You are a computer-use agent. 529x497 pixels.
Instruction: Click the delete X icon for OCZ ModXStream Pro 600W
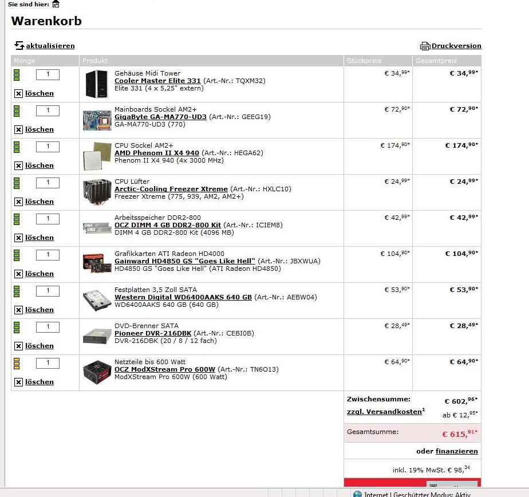pos(18,382)
